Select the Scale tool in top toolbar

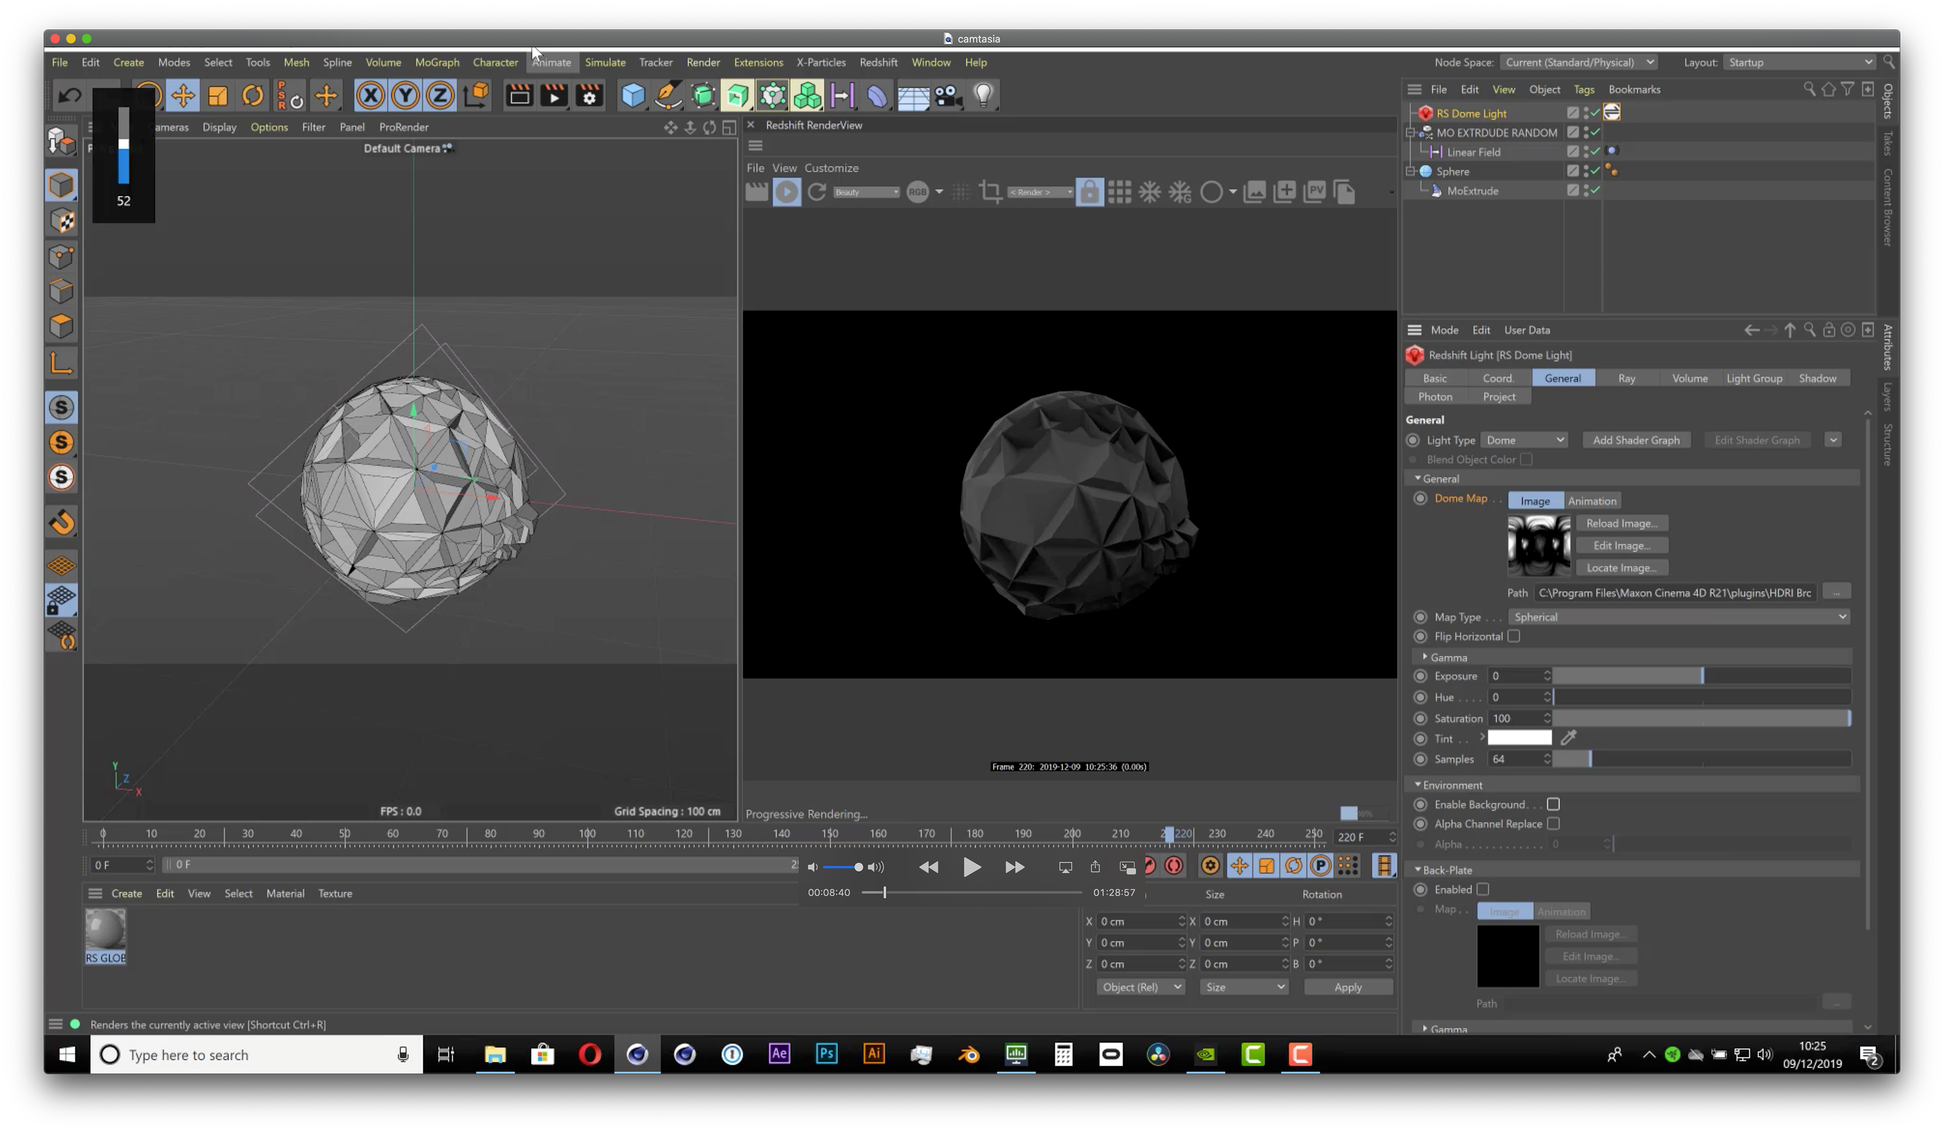[x=218, y=96]
